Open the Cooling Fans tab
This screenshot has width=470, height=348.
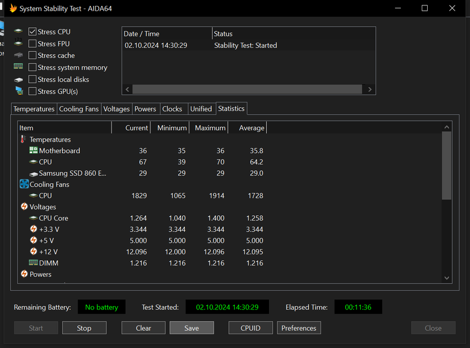tap(79, 109)
